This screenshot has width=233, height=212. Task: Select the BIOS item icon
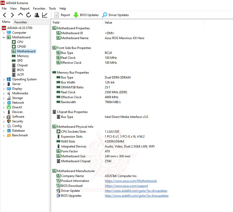click(14, 70)
